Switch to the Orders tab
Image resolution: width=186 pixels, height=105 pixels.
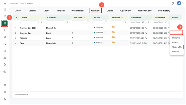(18, 10)
